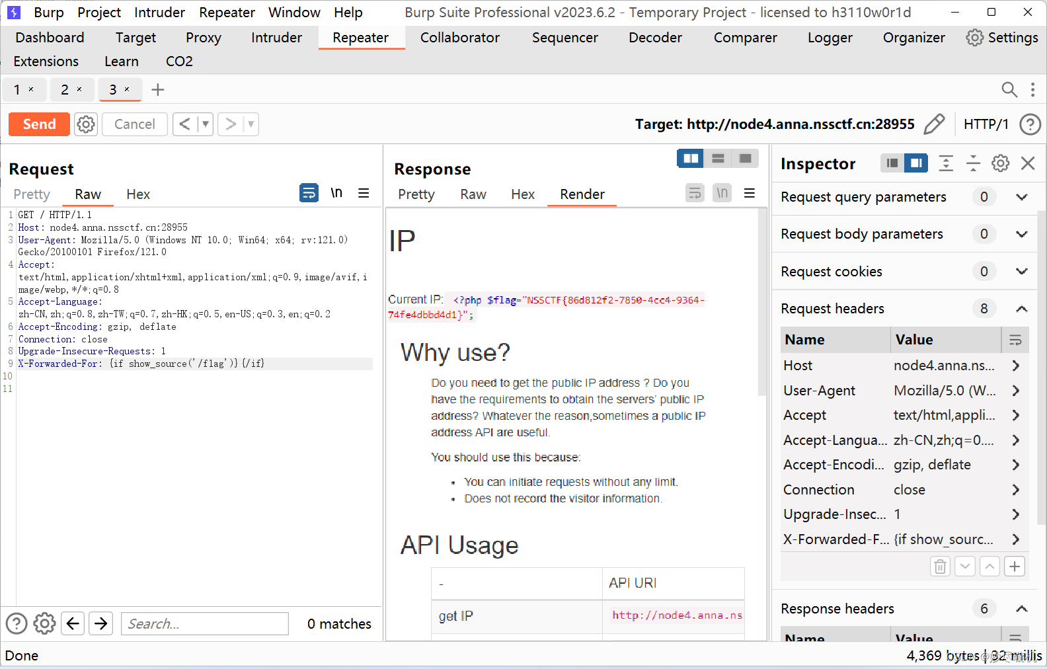Switch request view to Hex
Image resolution: width=1047 pixels, height=669 pixels.
tap(138, 194)
